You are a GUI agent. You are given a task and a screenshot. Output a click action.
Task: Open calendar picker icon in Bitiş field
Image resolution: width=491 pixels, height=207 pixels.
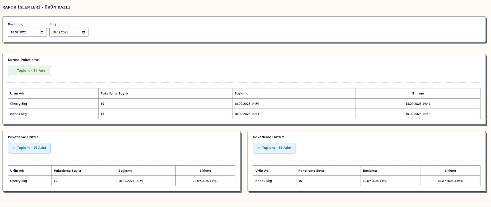point(83,32)
